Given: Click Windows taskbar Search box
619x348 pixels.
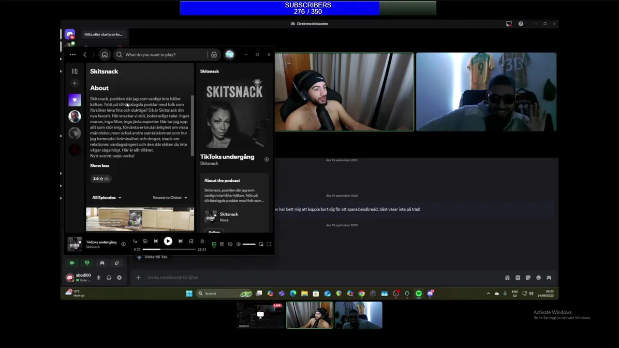Looking at the screenshot, I should 225,293.
